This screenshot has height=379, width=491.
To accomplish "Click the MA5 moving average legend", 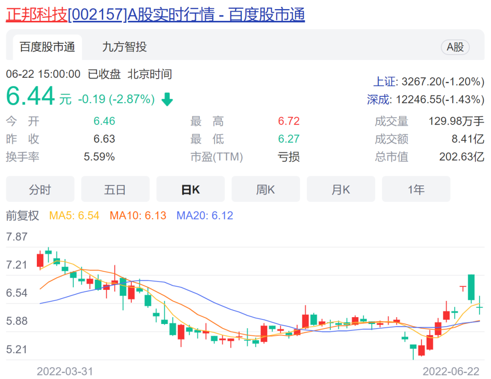I will pos(74,215).
